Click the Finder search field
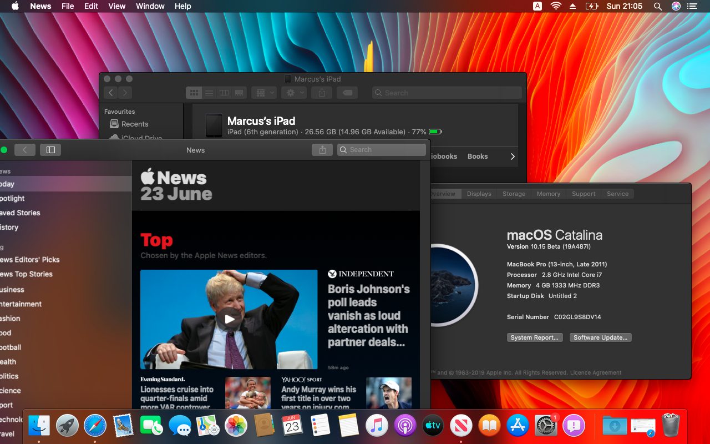The width and height of the screenshot is (710, 444). (447, 93)
